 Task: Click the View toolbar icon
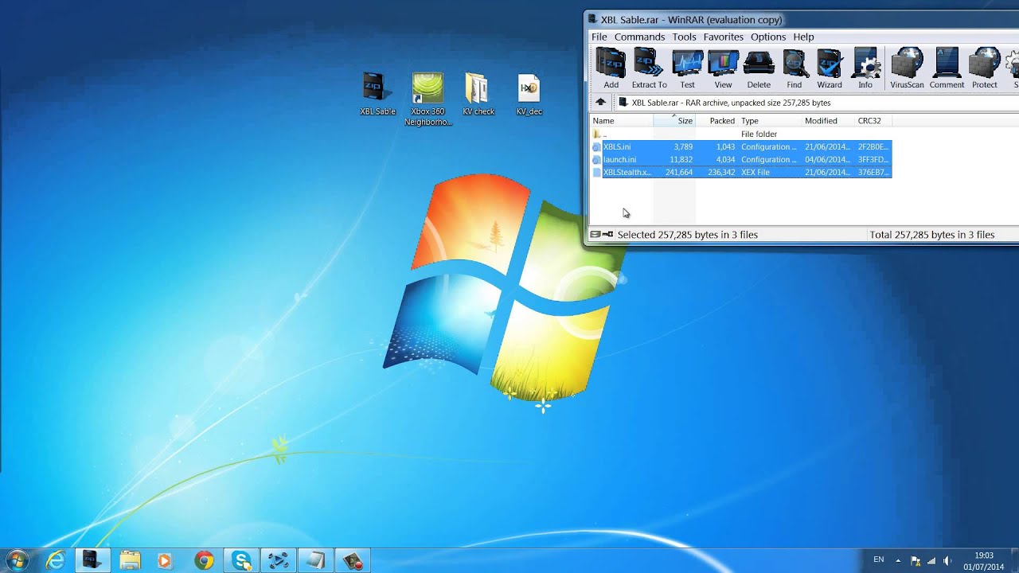(723, 69)
